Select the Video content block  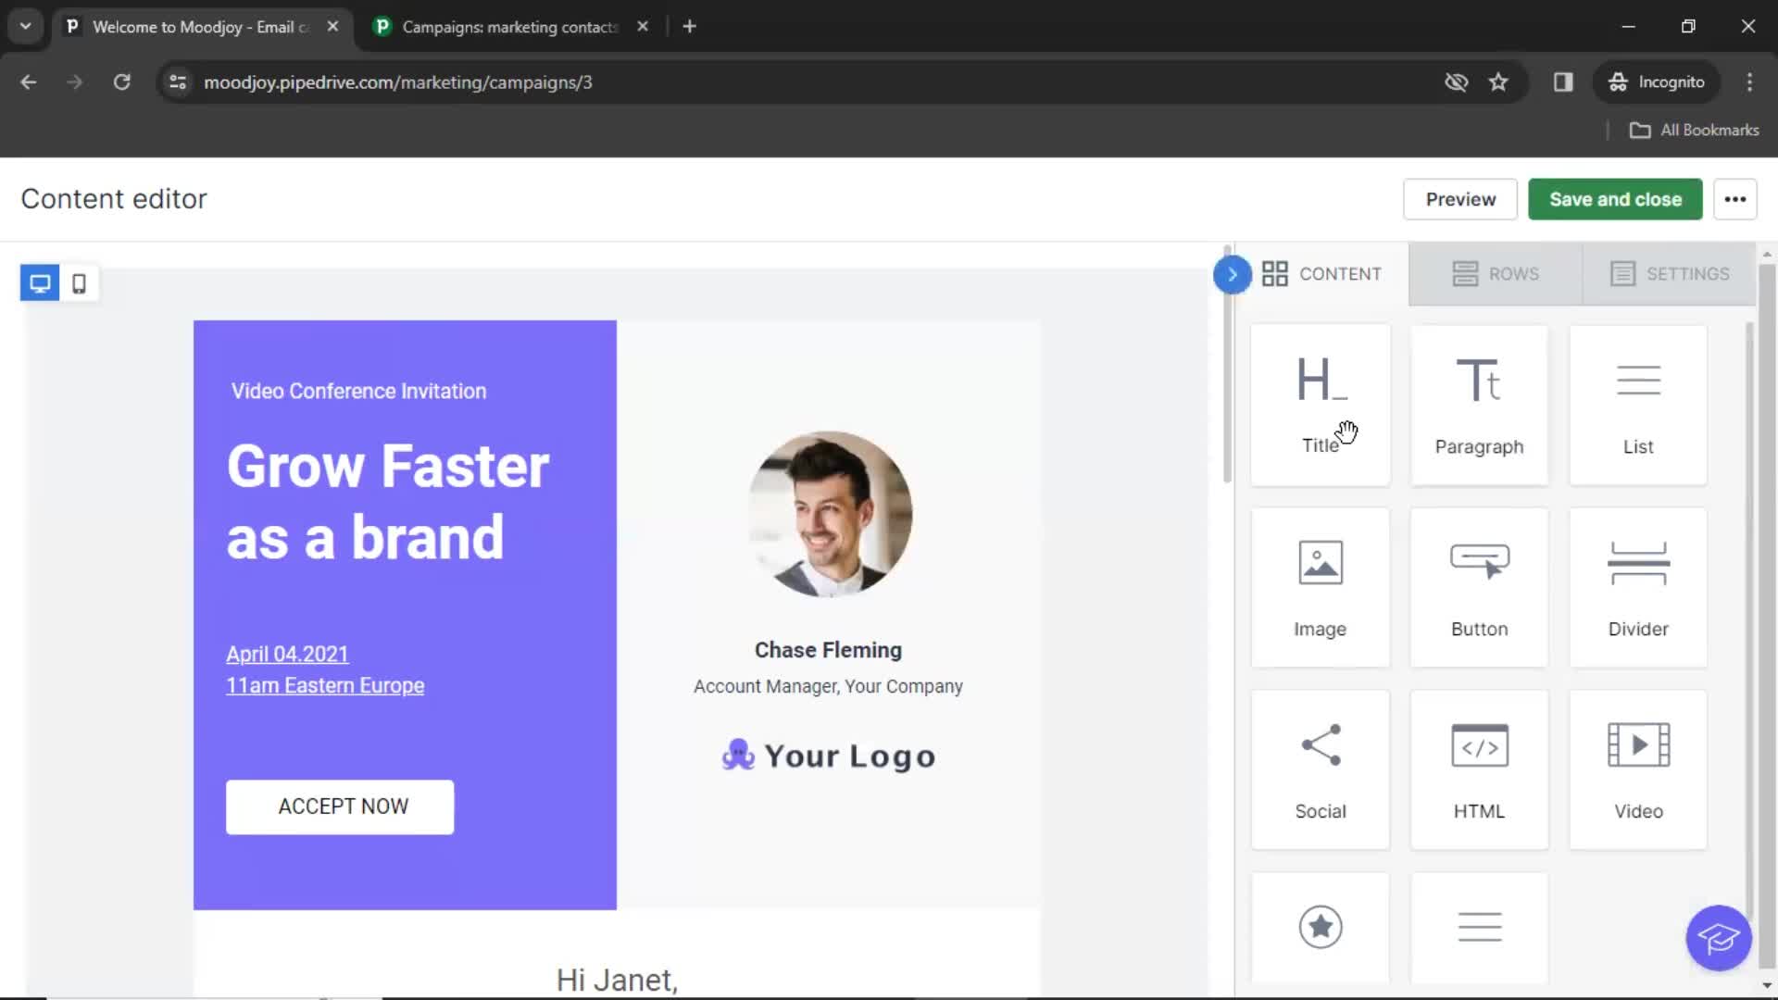(x=1639, y=768)
